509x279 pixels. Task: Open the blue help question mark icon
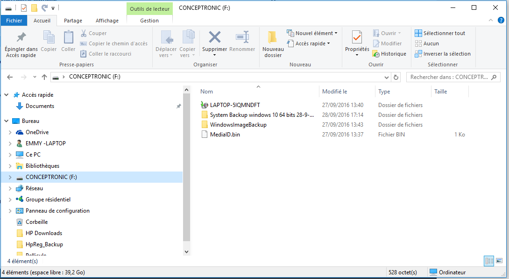pos(501,21)
